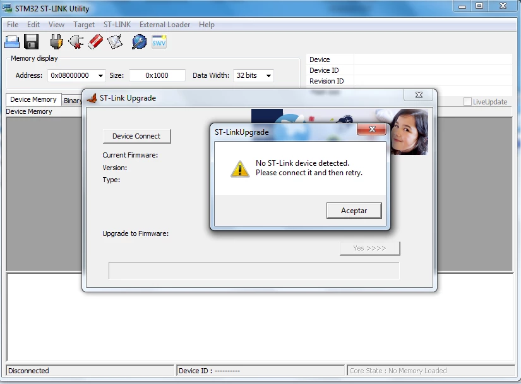This screenshot has width=521, height=384.
Task: Click the Disconnected status bar text
Action: (x=28, y=371)
